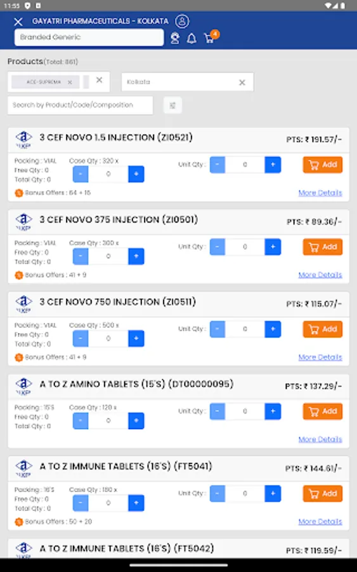View More Details for A TO Z Amino Tablets
Viewport: 357px width, 572px height.
point(320,439)
